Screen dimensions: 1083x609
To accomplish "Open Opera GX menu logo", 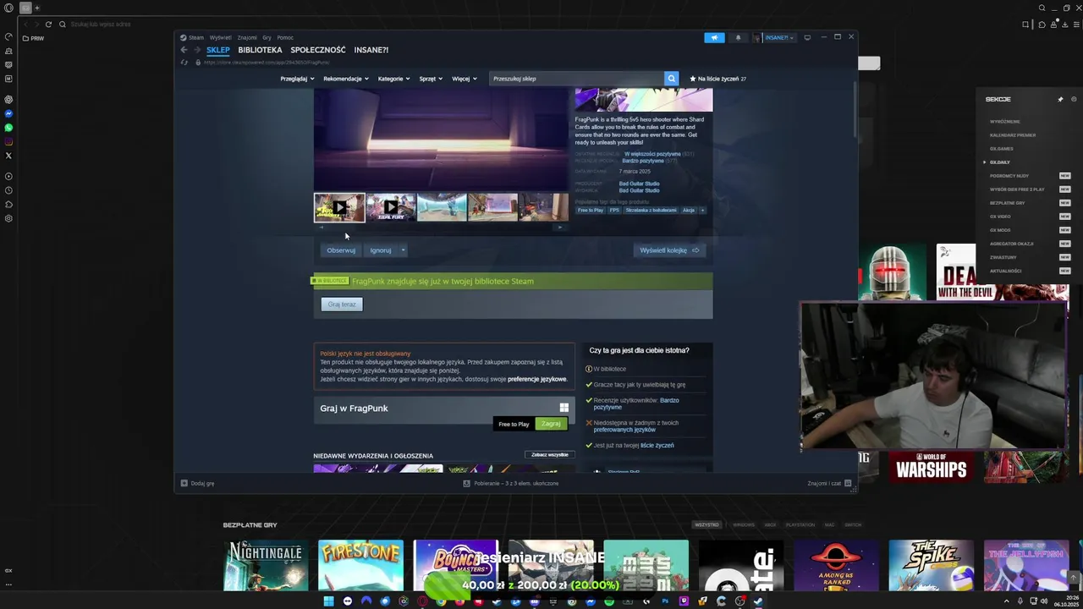I will (x=8, y=8).
